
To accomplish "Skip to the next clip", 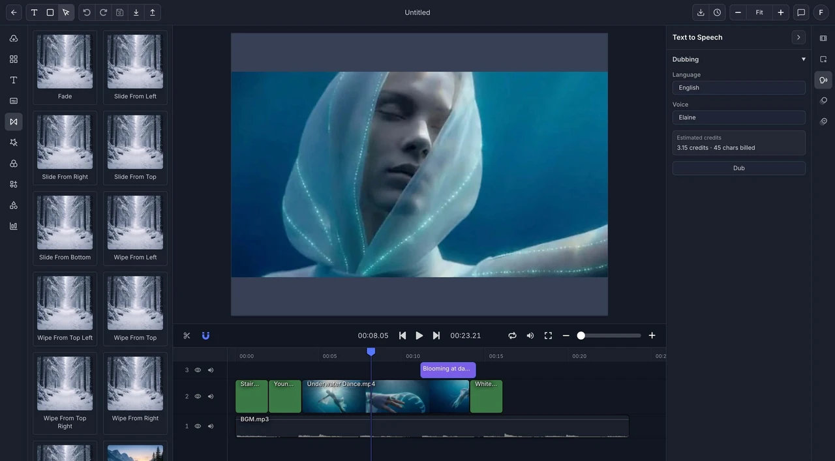I will point(436,336).
